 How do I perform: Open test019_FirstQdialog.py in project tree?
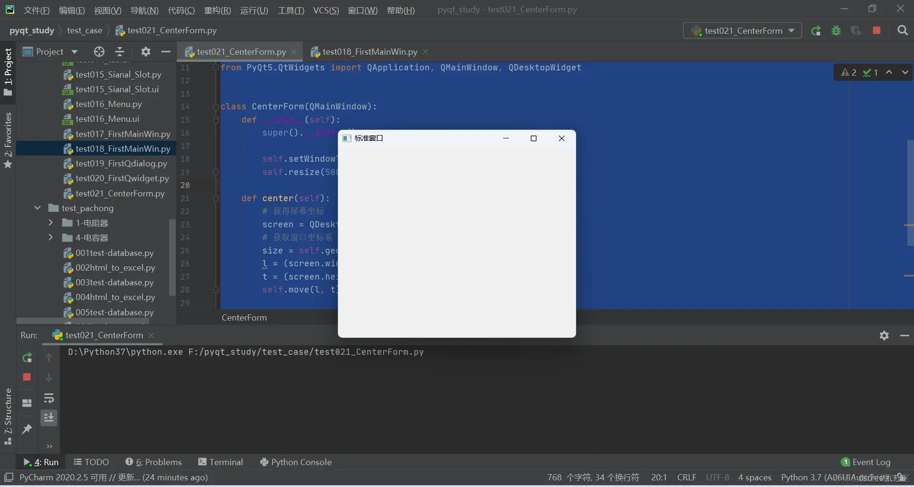tap(121, 164)
